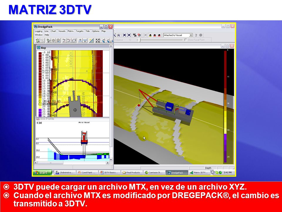The height and width of the screenshot is (212, 282).
Task: Click the zoom in magnifier icon
Action: (x=103, y=40)
